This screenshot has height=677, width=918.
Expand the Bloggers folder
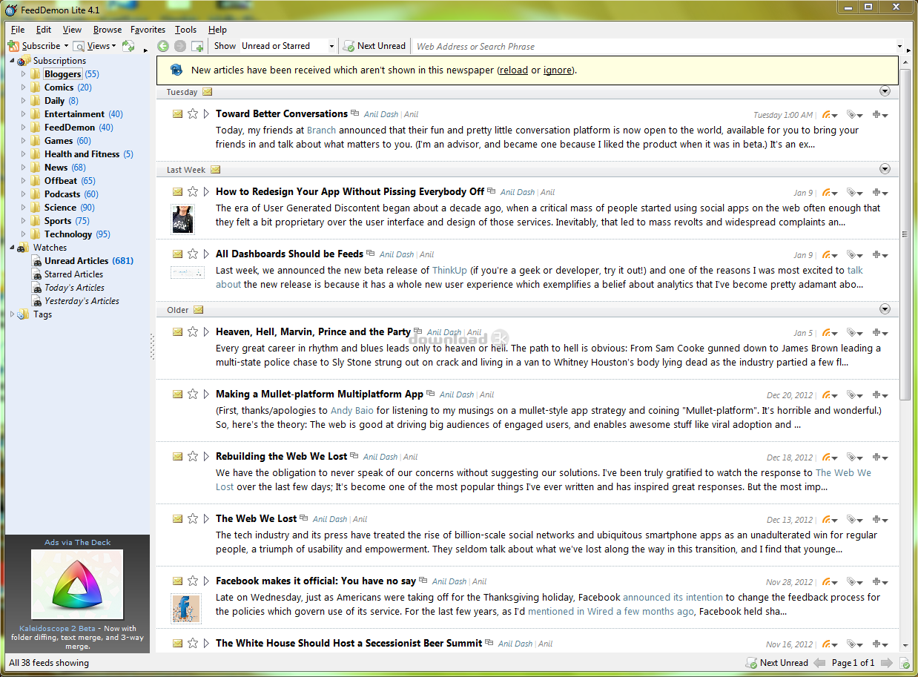coord(24,74)
